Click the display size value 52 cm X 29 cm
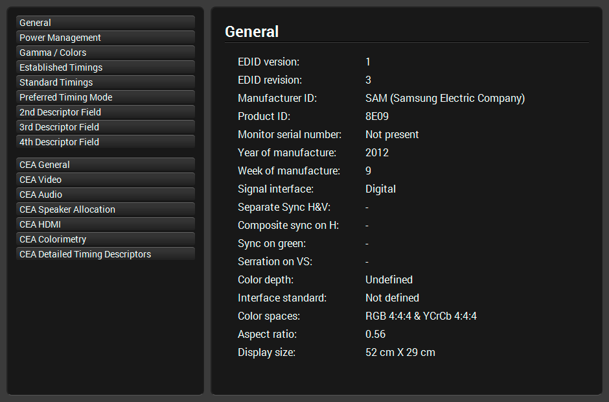 400,353
